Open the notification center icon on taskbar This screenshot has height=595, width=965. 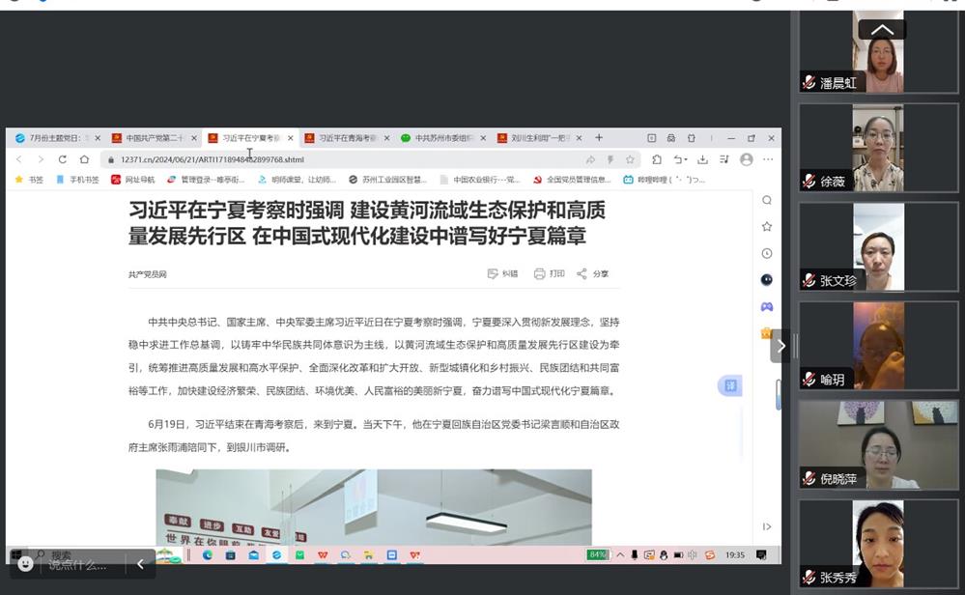pos(761,555)
